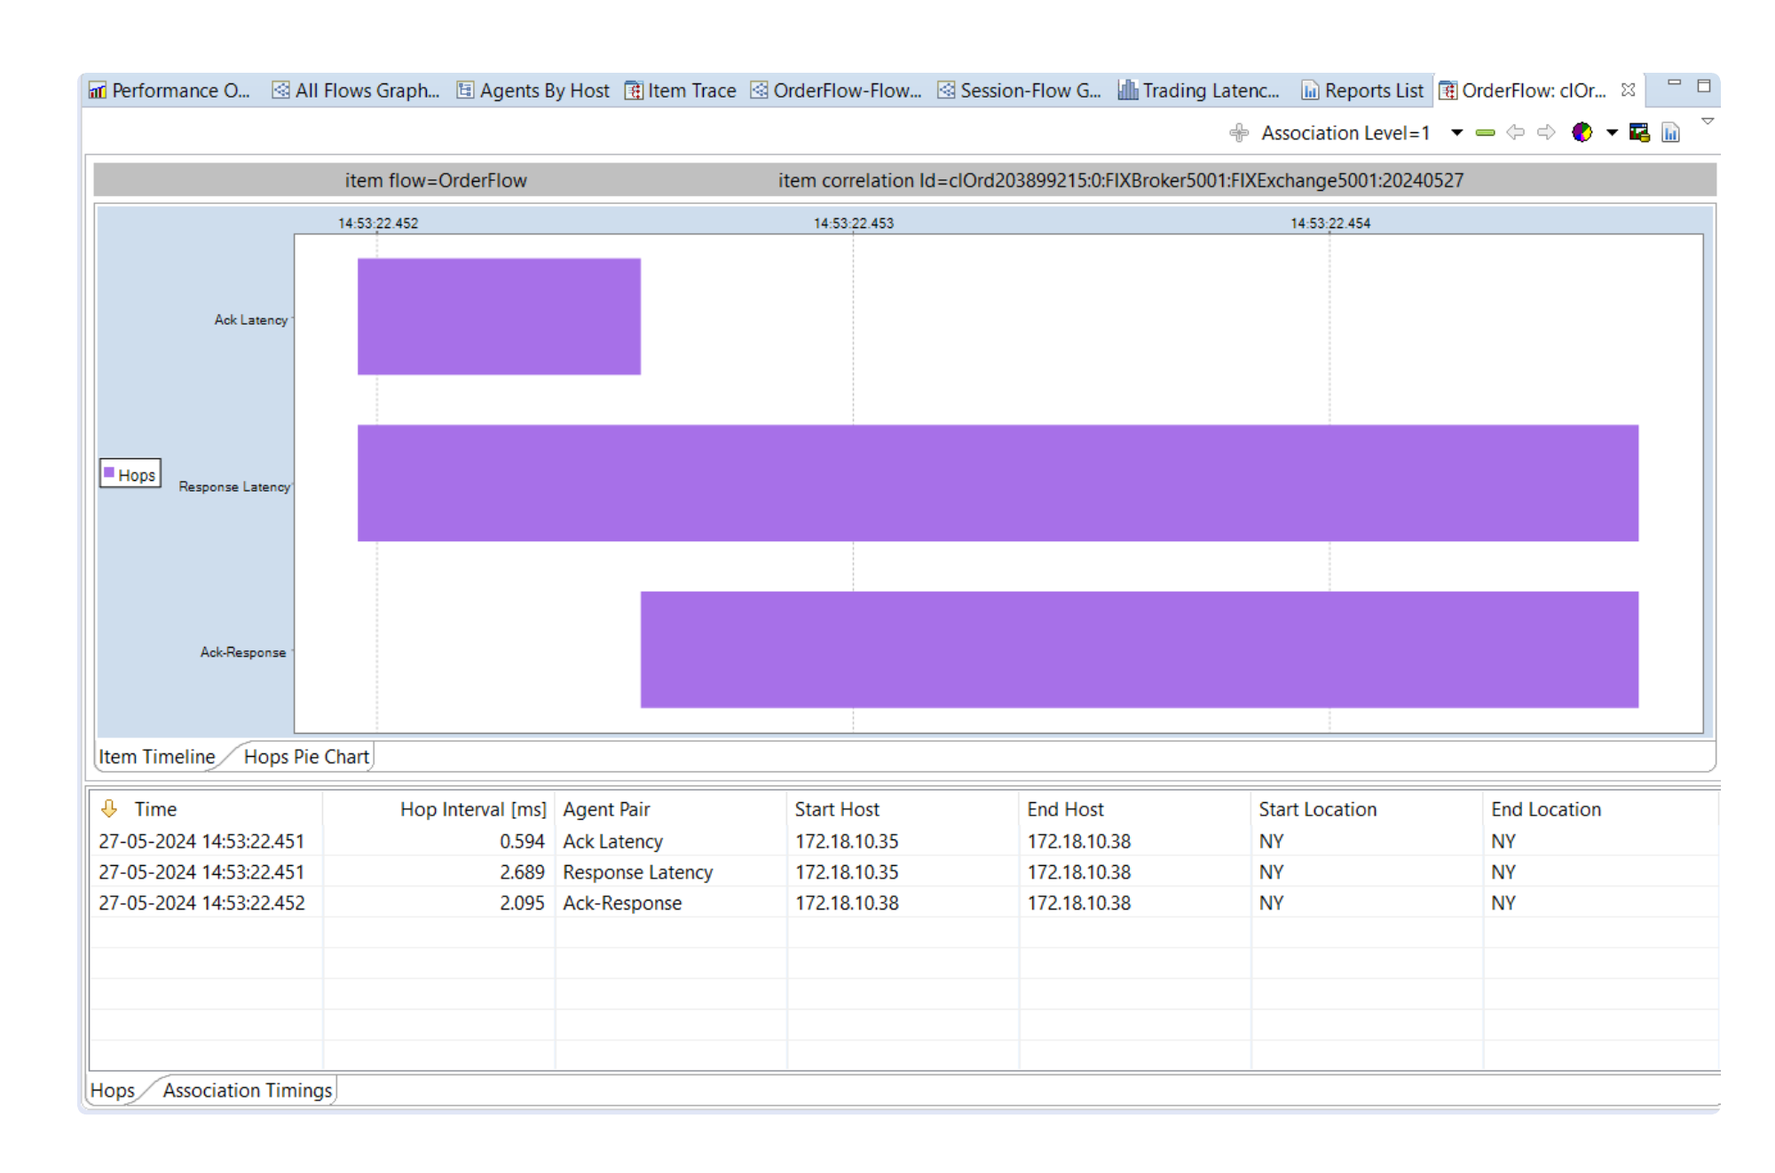Click the Ack Latency timeline bar
The width and height of the screenshot is (1775, 1173).
[x=499, y=317]
